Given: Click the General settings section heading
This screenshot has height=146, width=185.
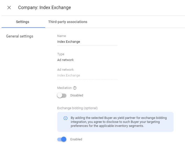Looking at the screenshot, I should click(20, 36).
